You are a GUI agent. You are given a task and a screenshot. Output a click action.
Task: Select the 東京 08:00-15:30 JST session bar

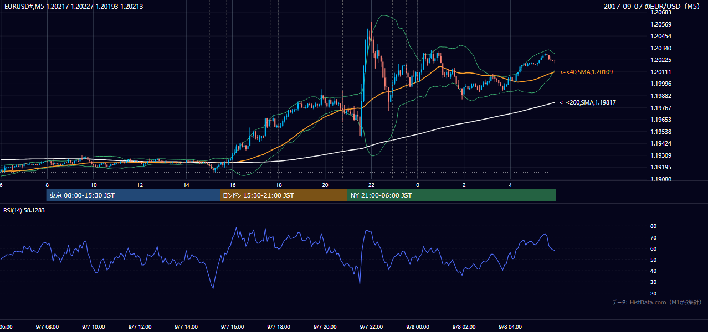pos(134,195)
